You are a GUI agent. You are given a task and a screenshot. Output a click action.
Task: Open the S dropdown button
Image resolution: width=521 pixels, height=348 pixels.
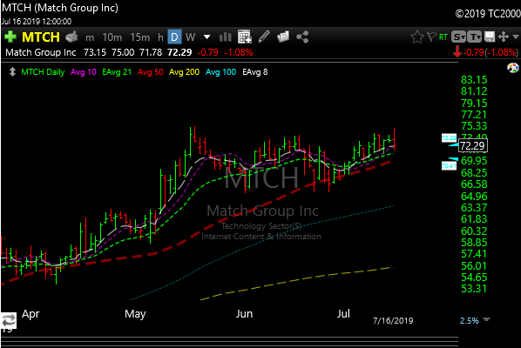tap(459, 37)
